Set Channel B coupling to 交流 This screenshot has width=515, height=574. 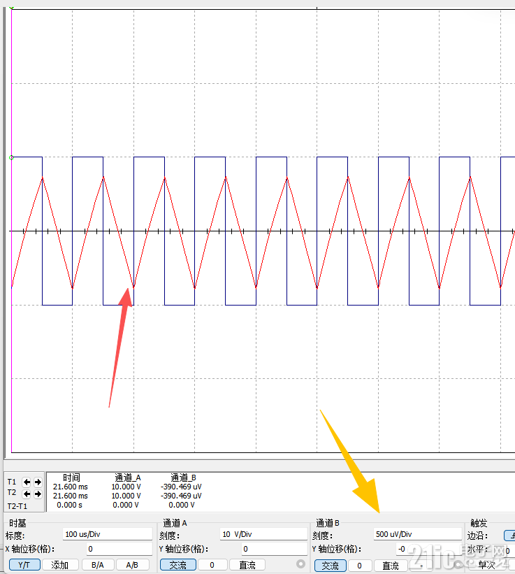point(330,566)
